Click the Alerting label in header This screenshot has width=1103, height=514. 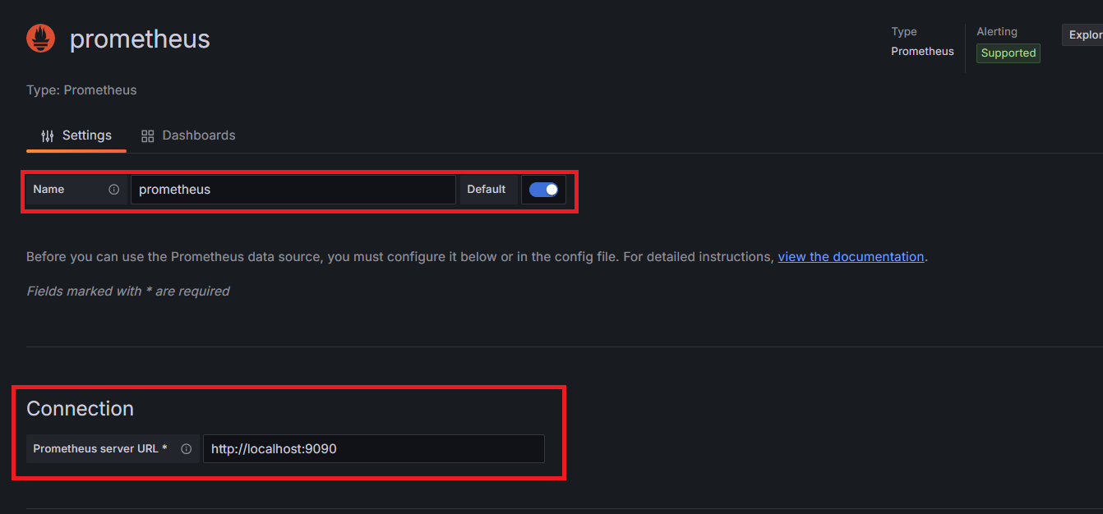[x=996, y=32]
